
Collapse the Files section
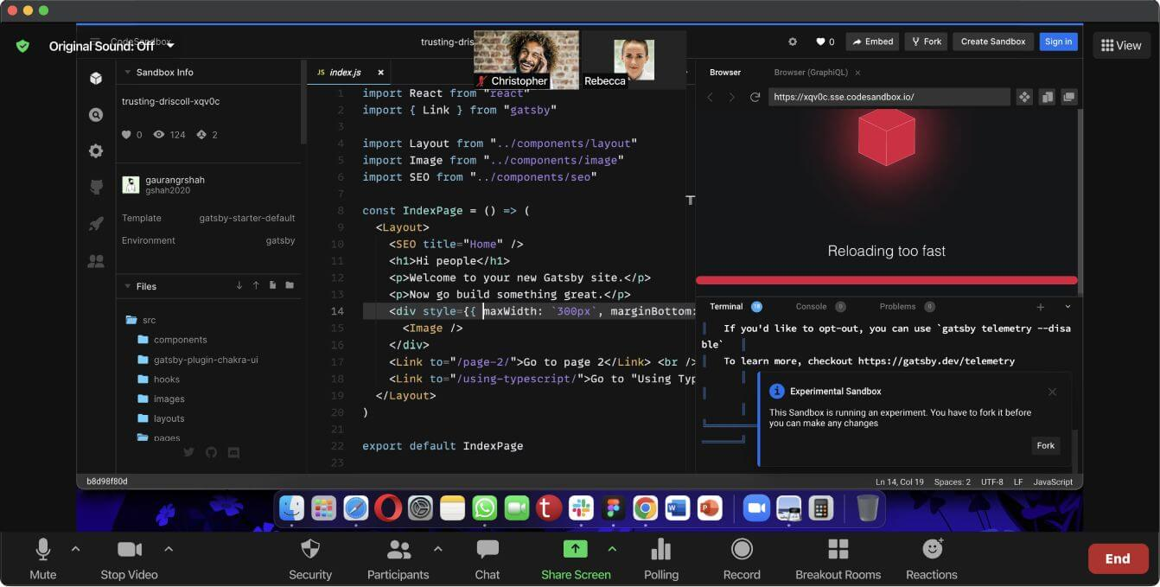(128, 286)
